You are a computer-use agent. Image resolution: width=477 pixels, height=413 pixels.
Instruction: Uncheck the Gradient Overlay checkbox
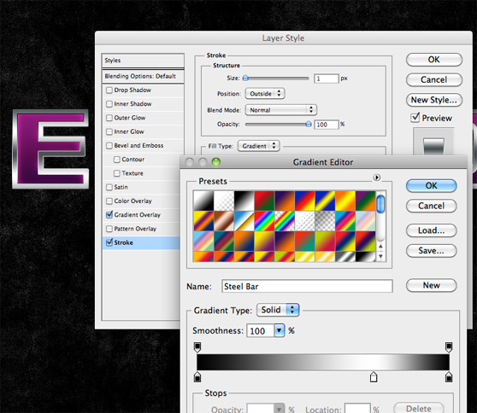pos(109,215)
